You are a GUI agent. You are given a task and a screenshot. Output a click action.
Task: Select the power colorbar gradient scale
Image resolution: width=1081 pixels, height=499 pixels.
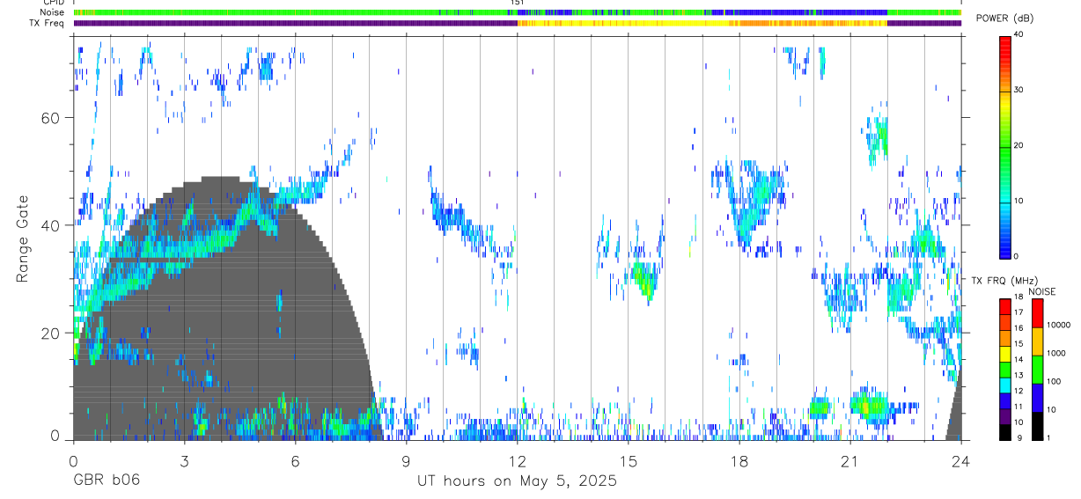coord(1005,146)
